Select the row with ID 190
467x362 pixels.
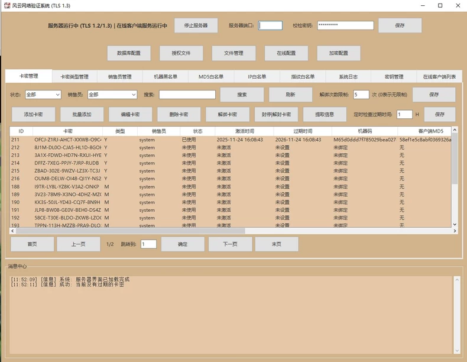click(231, 202)
